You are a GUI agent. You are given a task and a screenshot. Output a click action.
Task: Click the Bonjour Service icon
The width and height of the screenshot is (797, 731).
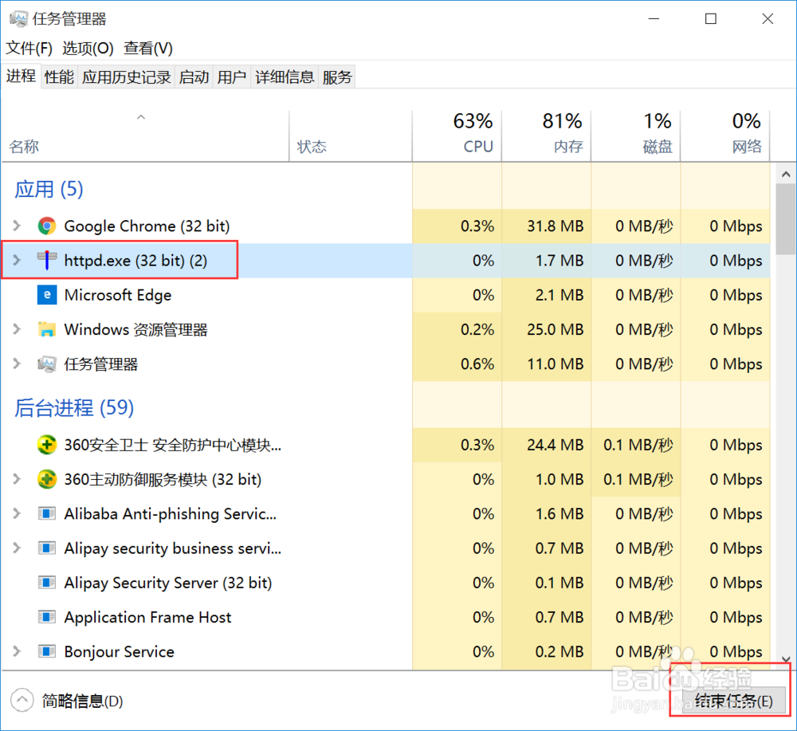click(47, 652)
